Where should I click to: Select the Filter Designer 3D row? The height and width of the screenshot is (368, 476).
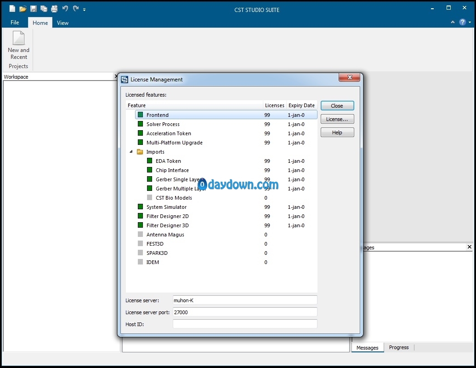(226, 225)
